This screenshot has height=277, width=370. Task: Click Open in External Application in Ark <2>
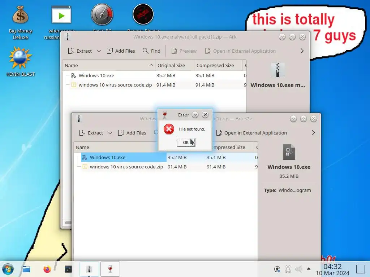[x=251, y=133]
